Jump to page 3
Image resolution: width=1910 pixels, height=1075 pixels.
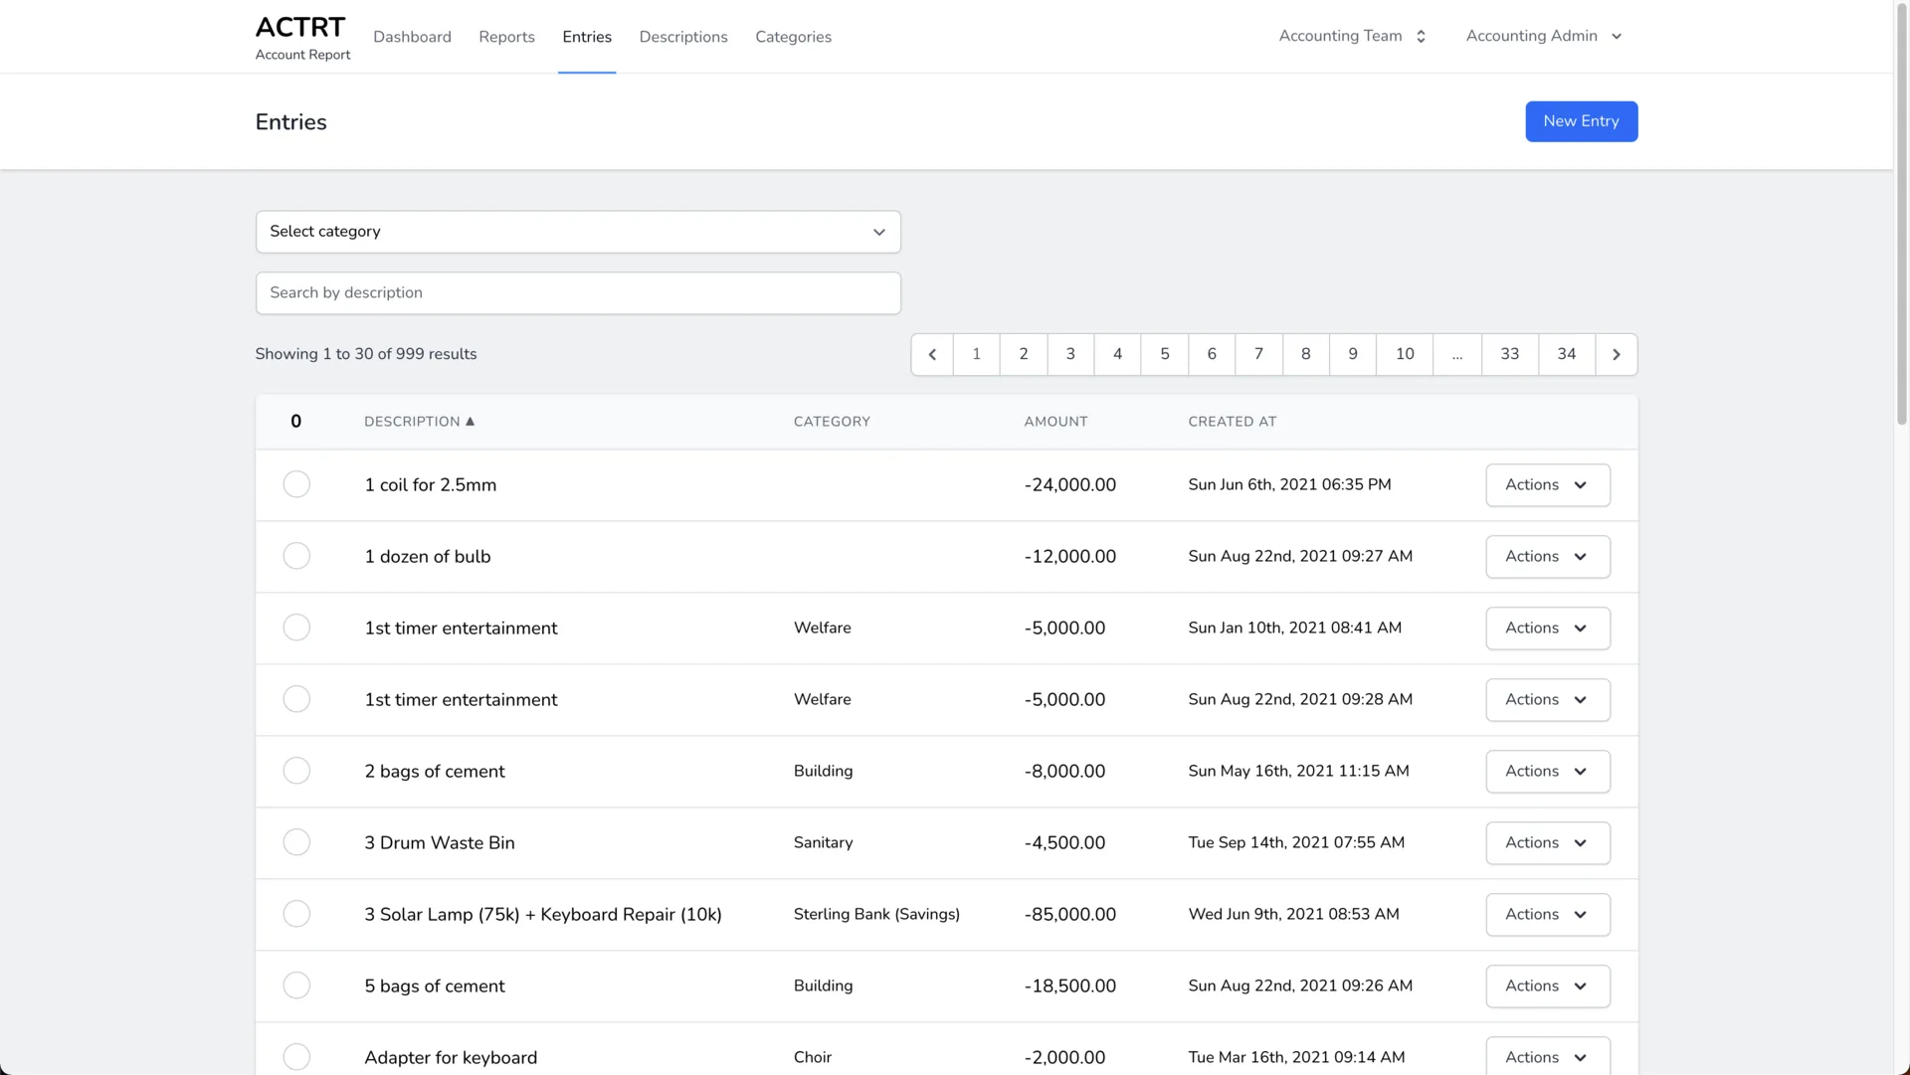pyautogui.click(x=1070, y=354)
